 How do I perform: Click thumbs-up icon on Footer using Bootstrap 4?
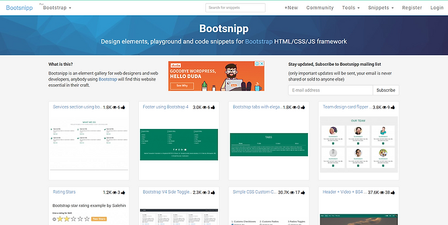pos(213,107)
